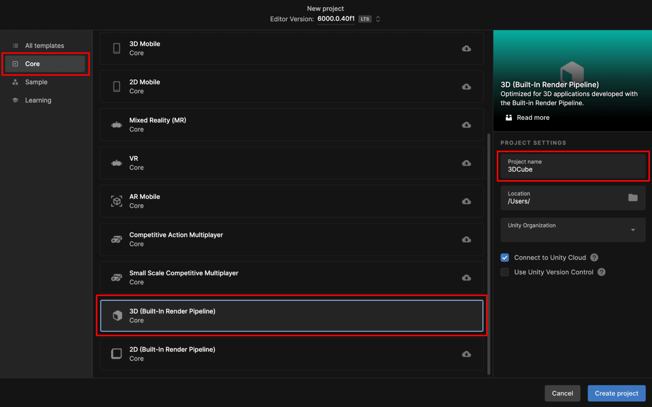Viewport: 652px width, 407px height.
Task: Uncheck the Connect to Unity Cloud checkbox
Action: 505,257
